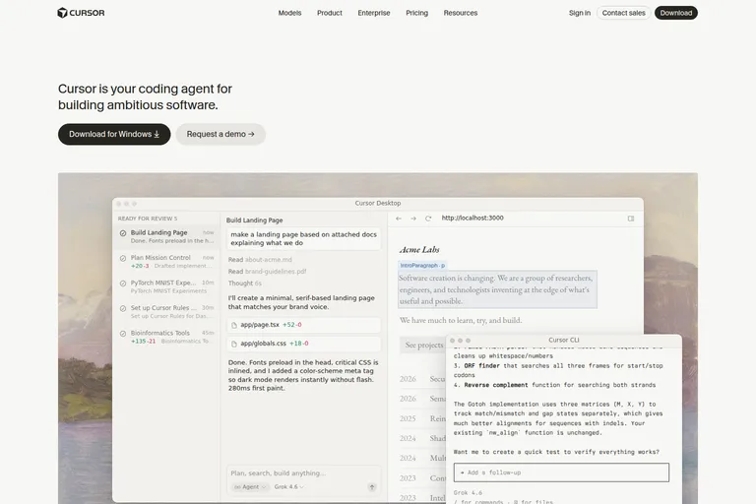
Task: Click check icon beside Bioinformatics Tools
Action: [x=123, y=334]
